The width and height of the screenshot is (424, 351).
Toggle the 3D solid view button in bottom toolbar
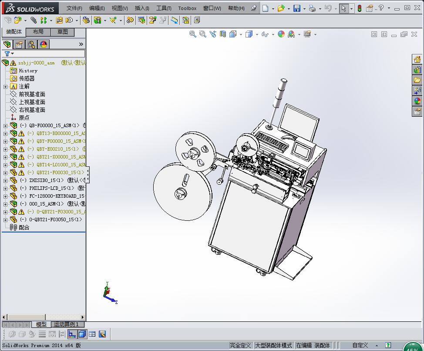click(x=82, y=334)
